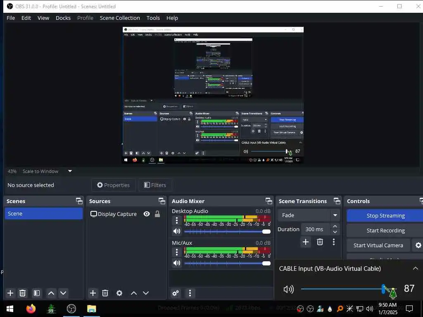423x317 pixels.
Task: Expand audio device list chevron in flyout
Action: [416, 268]
